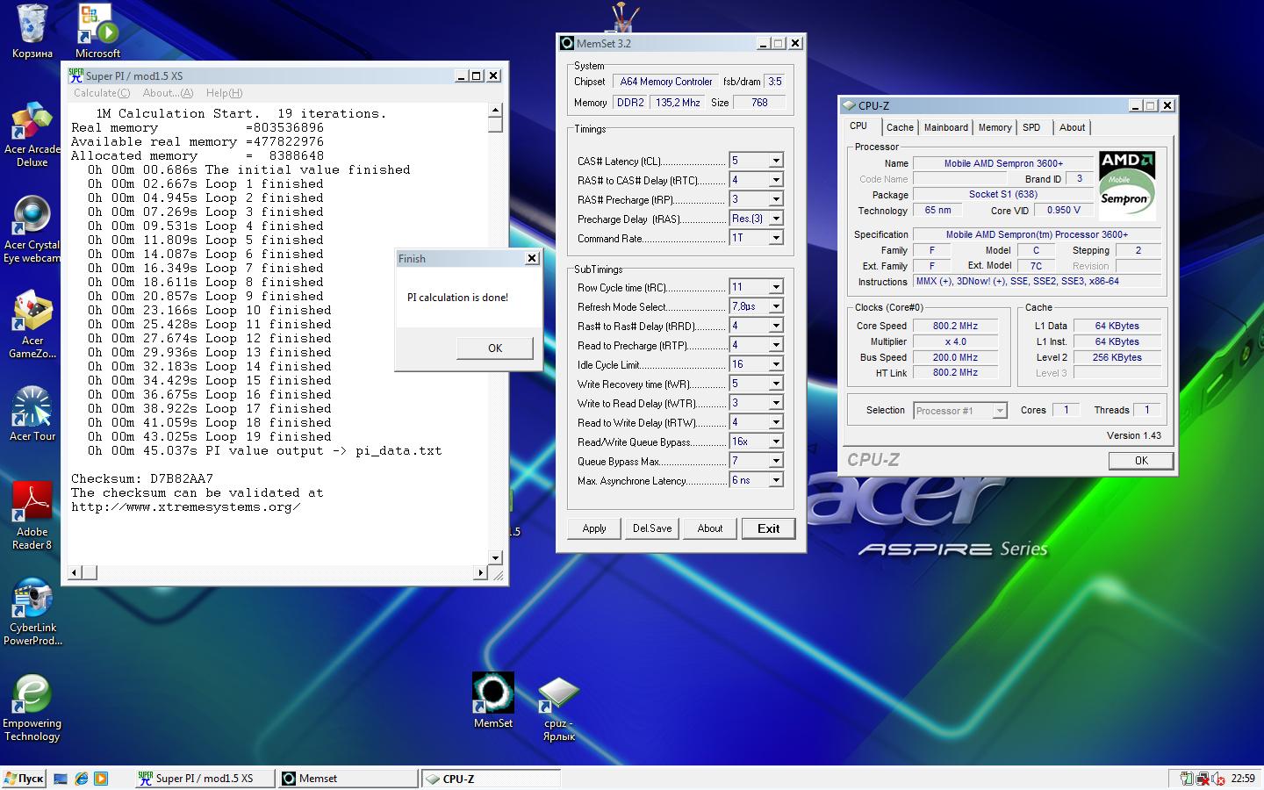Click Del.Save button in MemSet
The height and width of the screenshot is (790, 1264).
pos(652,528)
